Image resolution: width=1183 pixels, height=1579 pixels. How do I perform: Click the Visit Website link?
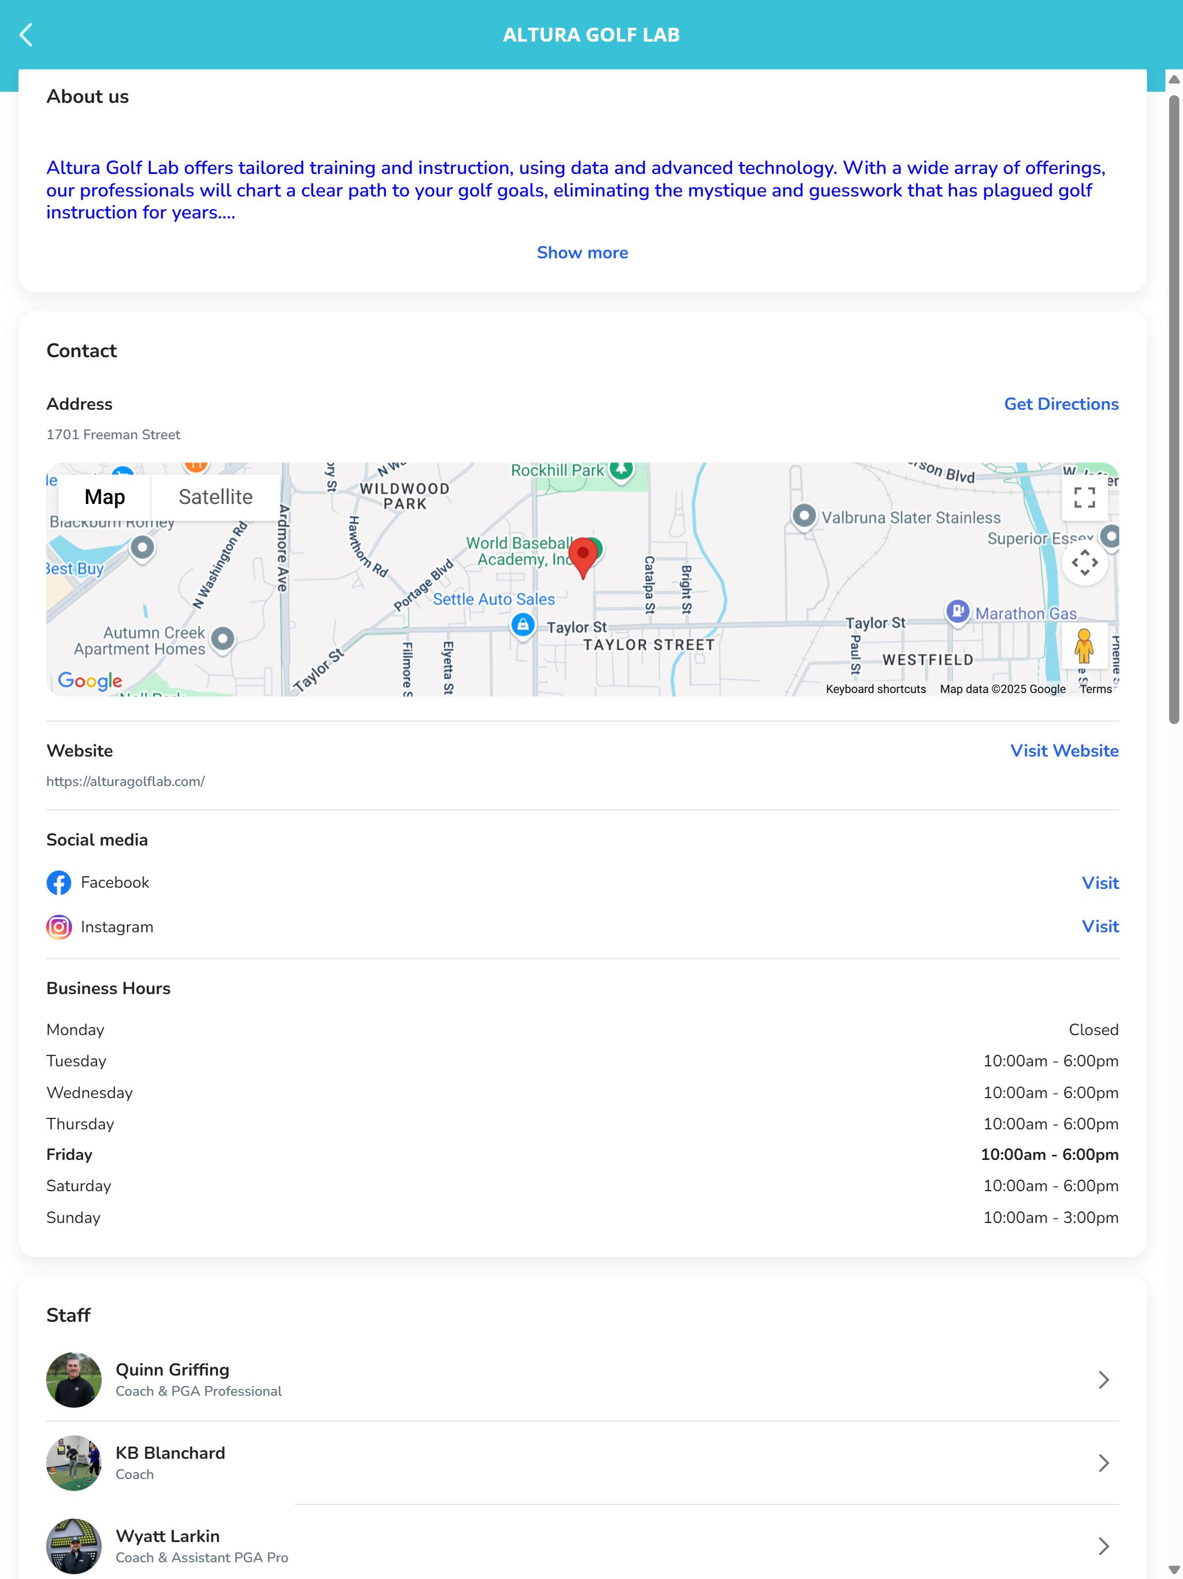tap(1064, 751)
